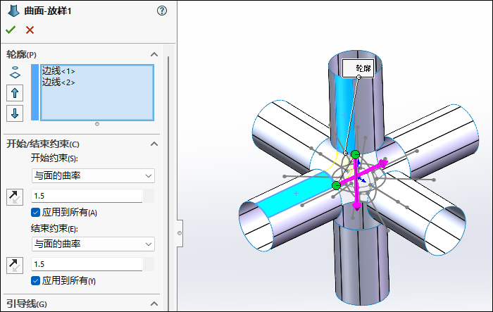The image size is (493, 312).
Task: Collapse the 开始/结束约束(C) section
Action: (x=154, y=144)
